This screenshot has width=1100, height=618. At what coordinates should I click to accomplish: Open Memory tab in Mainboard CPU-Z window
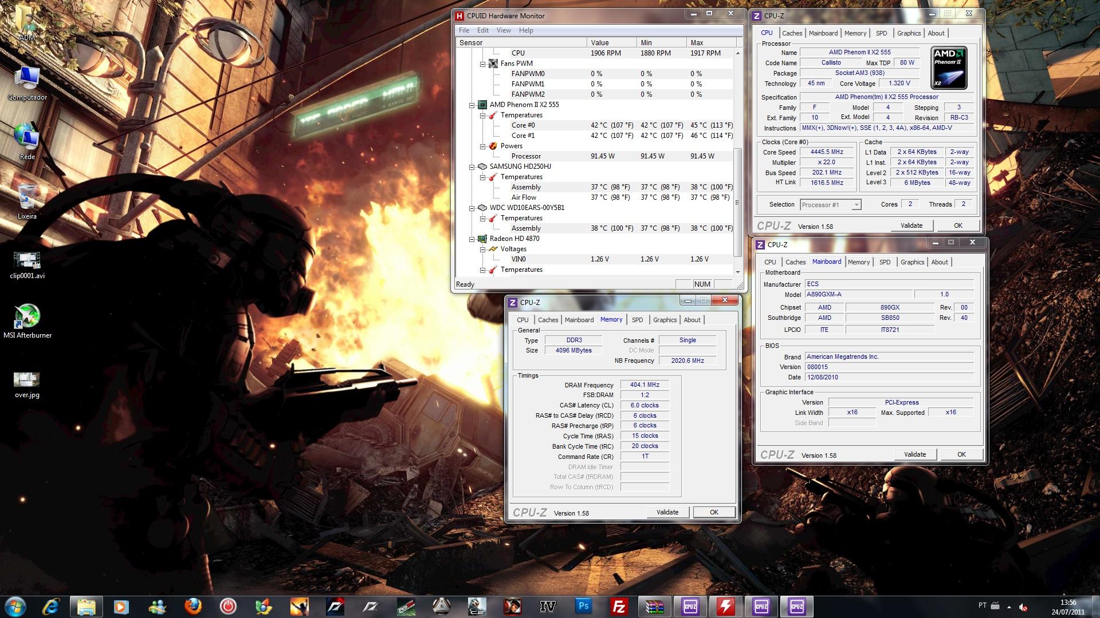tap(859, 262)
